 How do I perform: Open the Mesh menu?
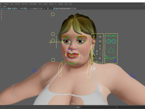tap(12, 4)
